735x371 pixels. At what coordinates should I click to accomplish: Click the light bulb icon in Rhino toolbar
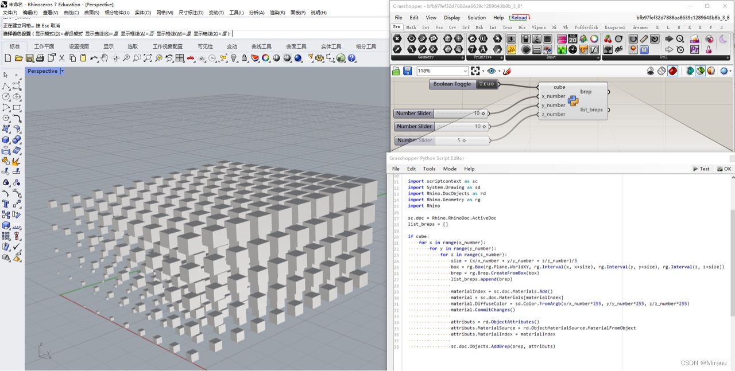tap(234, 58)
